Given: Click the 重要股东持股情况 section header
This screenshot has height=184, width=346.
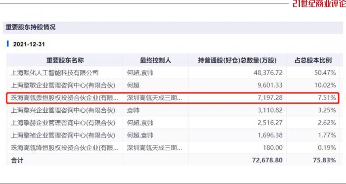Looking at the screenshot, I should click(31, 27).
